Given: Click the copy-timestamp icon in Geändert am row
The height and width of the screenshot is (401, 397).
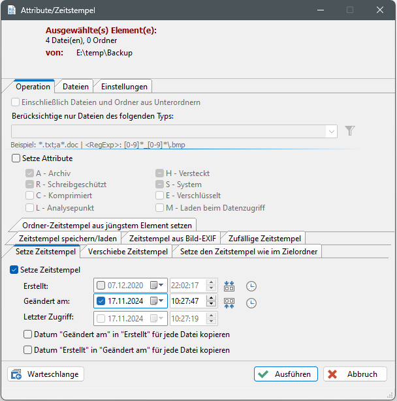Looking at the screenshot, I should point(229,302).
